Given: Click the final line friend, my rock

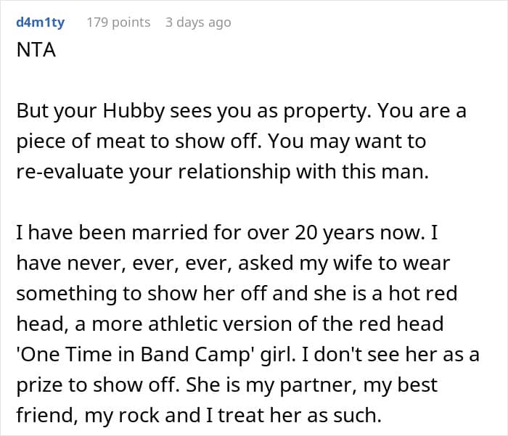Looking at the screenshot, I should click(x=199, y=416).
